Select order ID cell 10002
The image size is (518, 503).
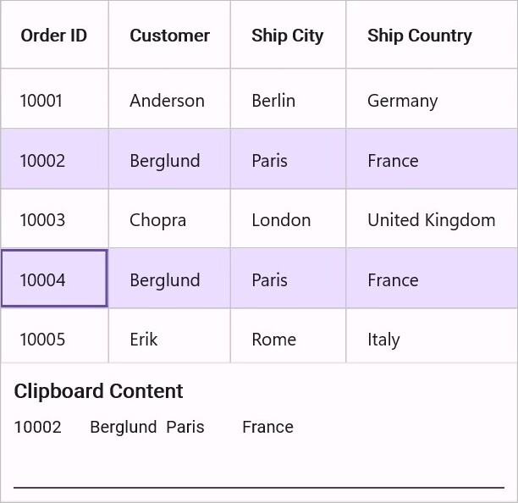[x=54, y=158]
